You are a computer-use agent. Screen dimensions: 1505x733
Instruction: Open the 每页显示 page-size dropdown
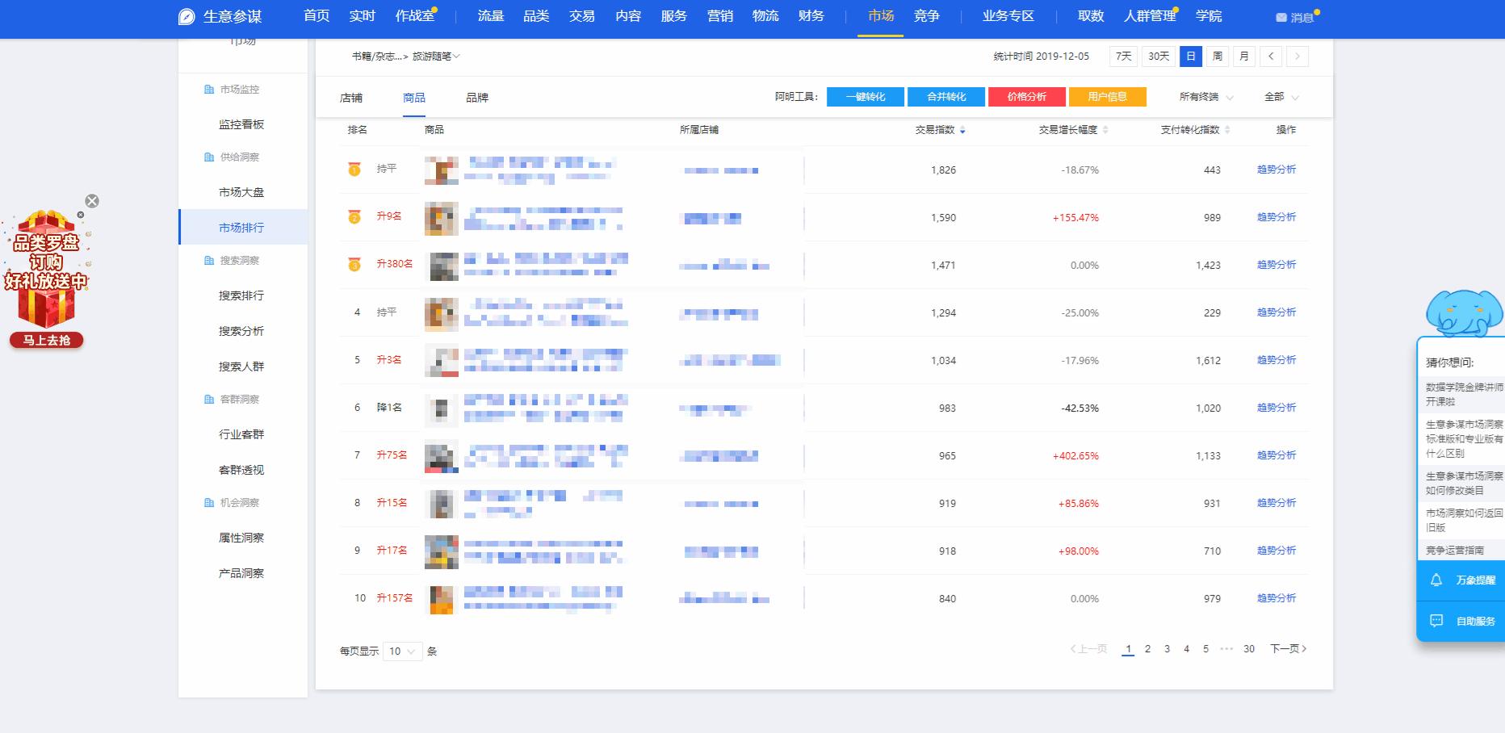pos(401,651)
